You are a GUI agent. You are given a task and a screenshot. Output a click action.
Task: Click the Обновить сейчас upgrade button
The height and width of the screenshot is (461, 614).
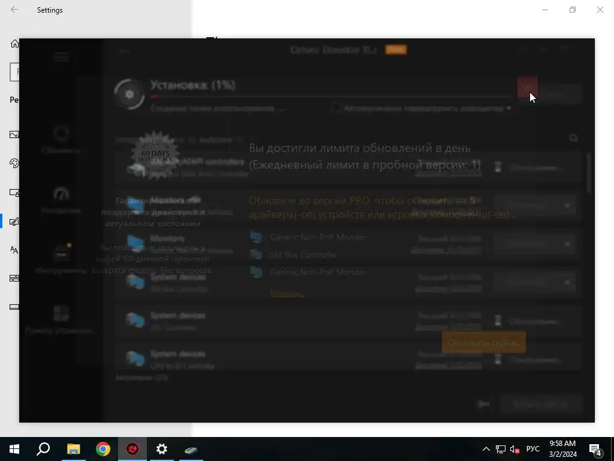pyautogui.click(x=484, y=342)
